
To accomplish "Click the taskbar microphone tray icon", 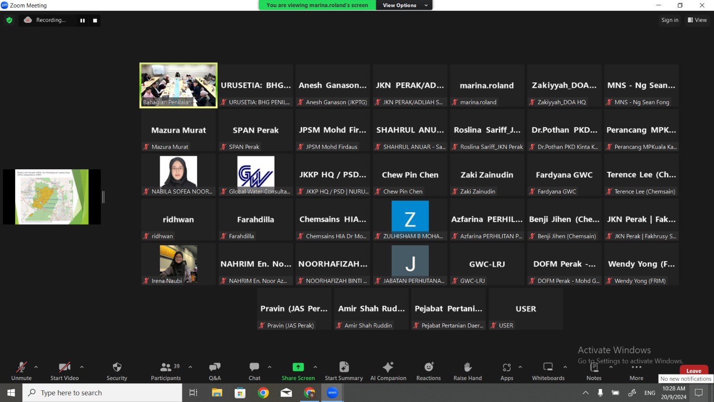I will (x=600, y=393).
